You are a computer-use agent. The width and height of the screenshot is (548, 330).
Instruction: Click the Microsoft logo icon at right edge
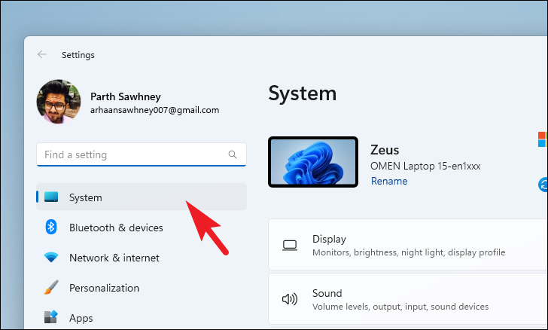click(543, 139)
